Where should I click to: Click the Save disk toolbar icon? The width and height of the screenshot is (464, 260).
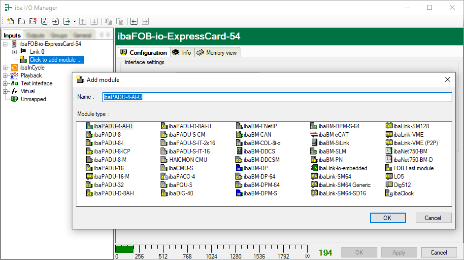[44, 21]
